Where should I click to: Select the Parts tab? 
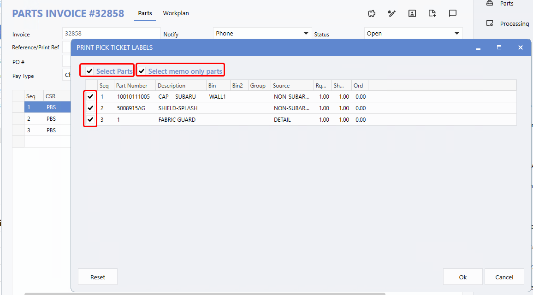click(145, 13)
